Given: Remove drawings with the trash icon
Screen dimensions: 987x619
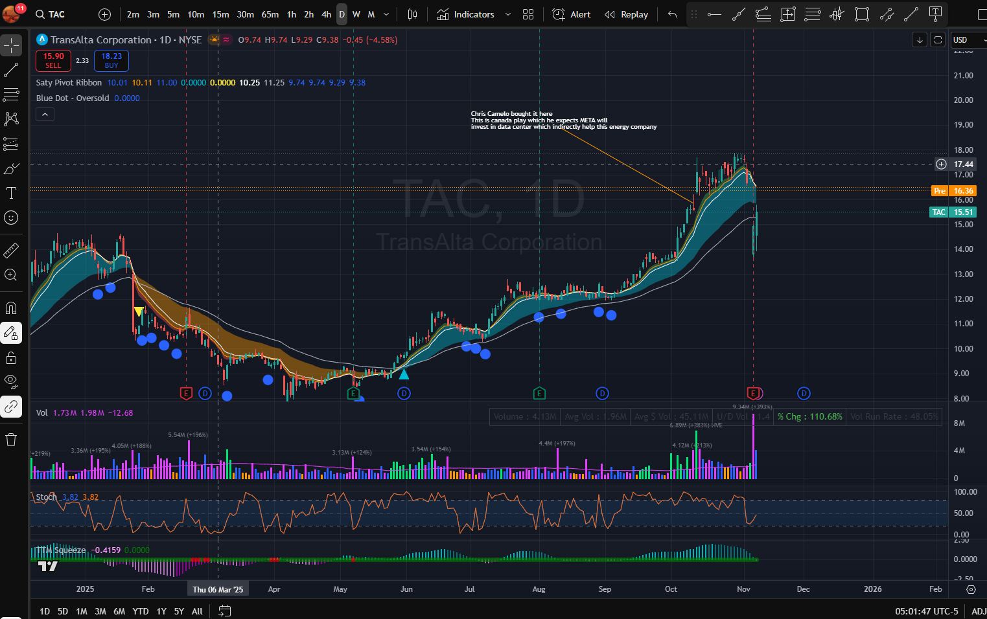Looking at the screenshot, I should pyautogui.click(x=11, y=440).
